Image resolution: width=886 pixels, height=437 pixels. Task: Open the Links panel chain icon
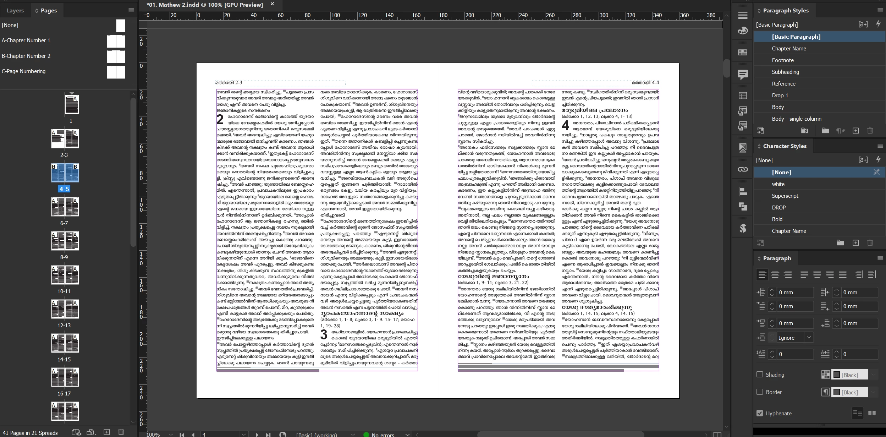[x=743, y=169]
